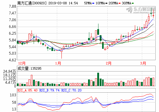Viewport: 159px width, 112px height.
Task: Click the 7.88 price axis label
Action: (13, 6)
